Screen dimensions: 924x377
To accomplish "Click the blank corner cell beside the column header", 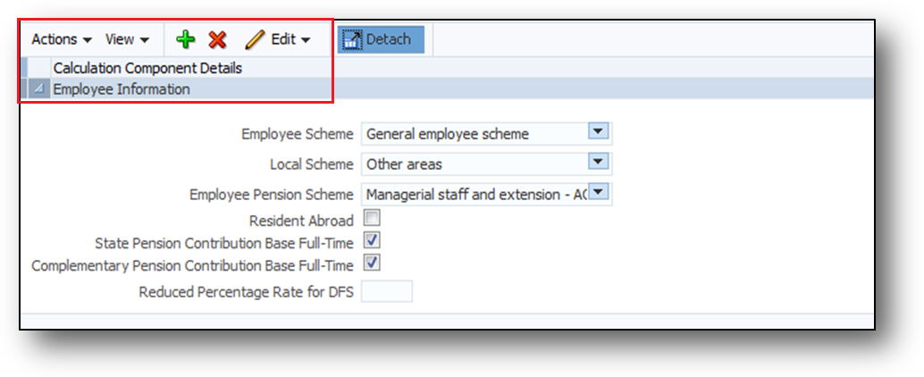I will 38,67.
